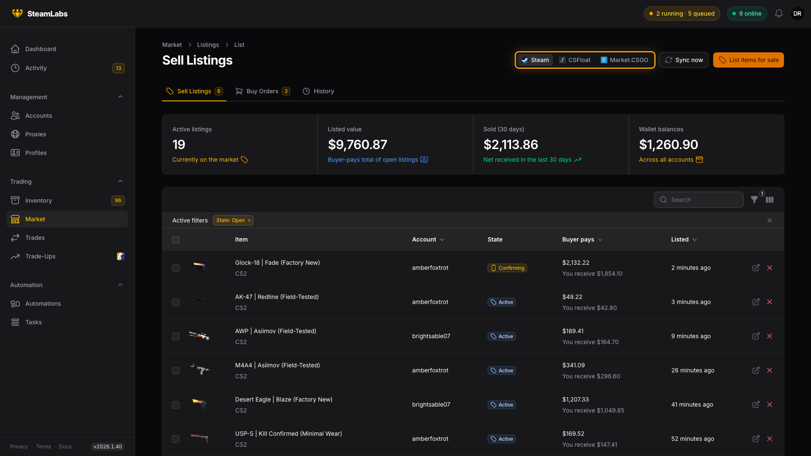The image size is (811, 456).
Task: Select Desert Eagle Blaze row checkbox
Action: tap(176, 405)
